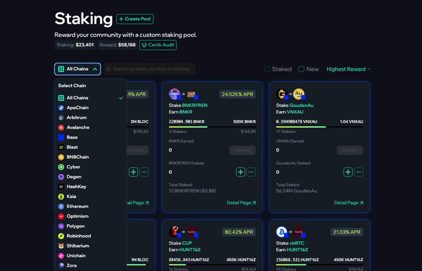Select Avalanche from the chain list

click(91, 127)
